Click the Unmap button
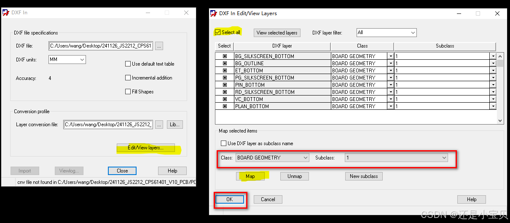Screen dimensions: 510x223 pos(295,176)
